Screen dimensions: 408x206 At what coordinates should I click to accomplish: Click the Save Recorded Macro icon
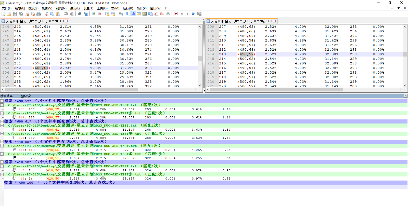[x=199, y=14]
